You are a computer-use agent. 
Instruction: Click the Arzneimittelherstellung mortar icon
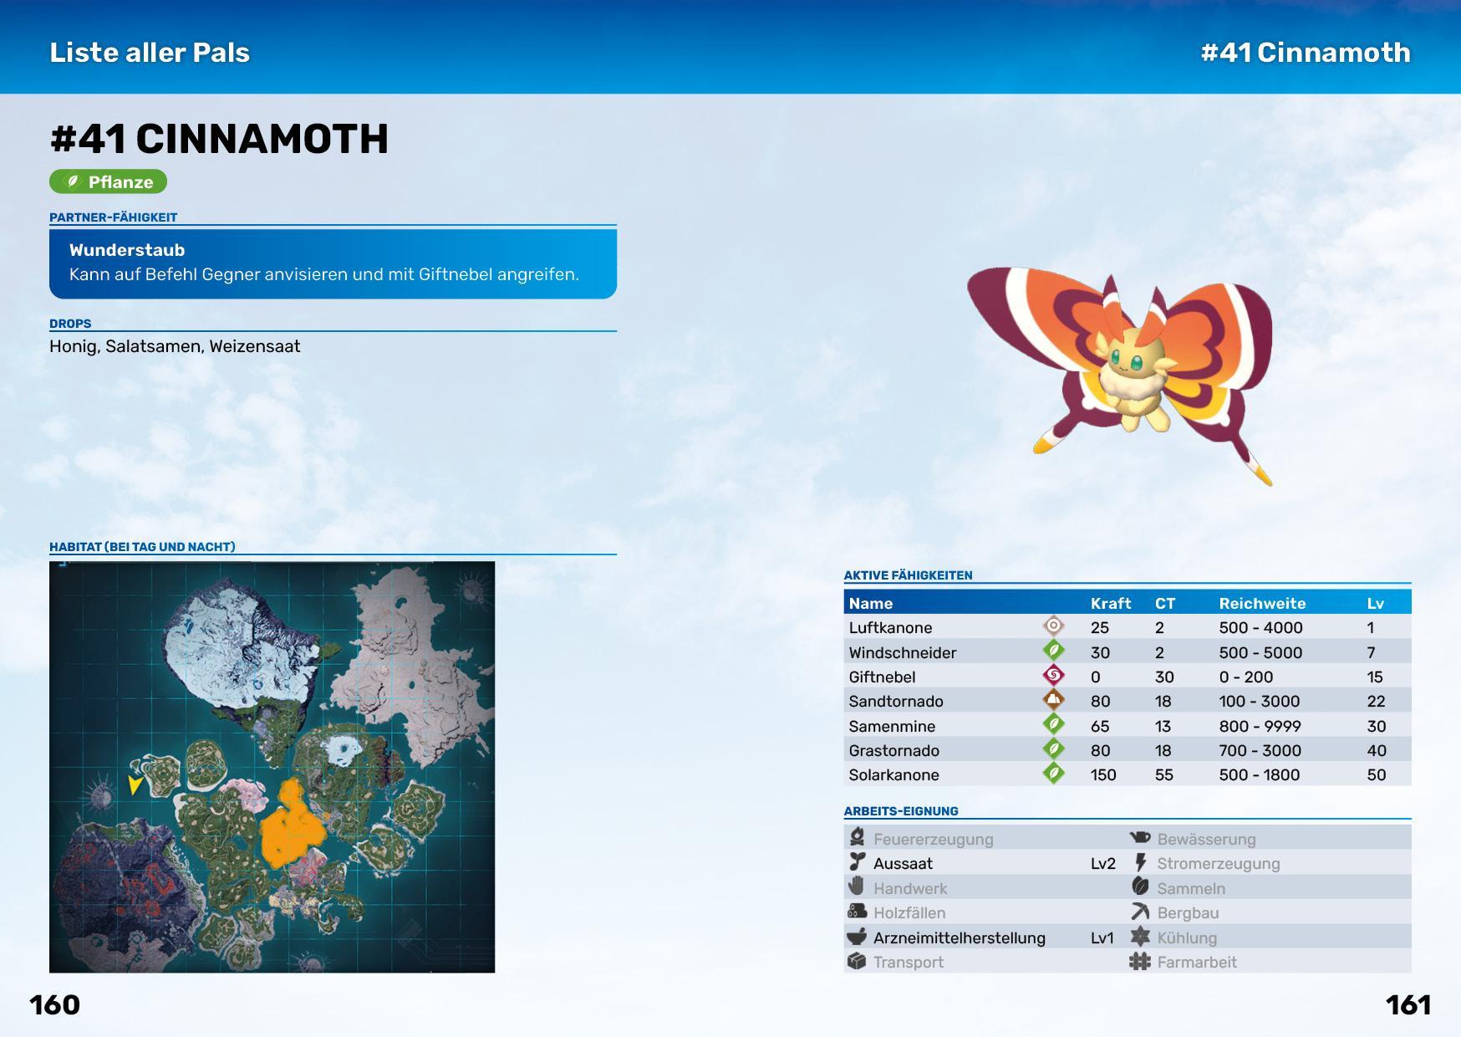[857, 937]
